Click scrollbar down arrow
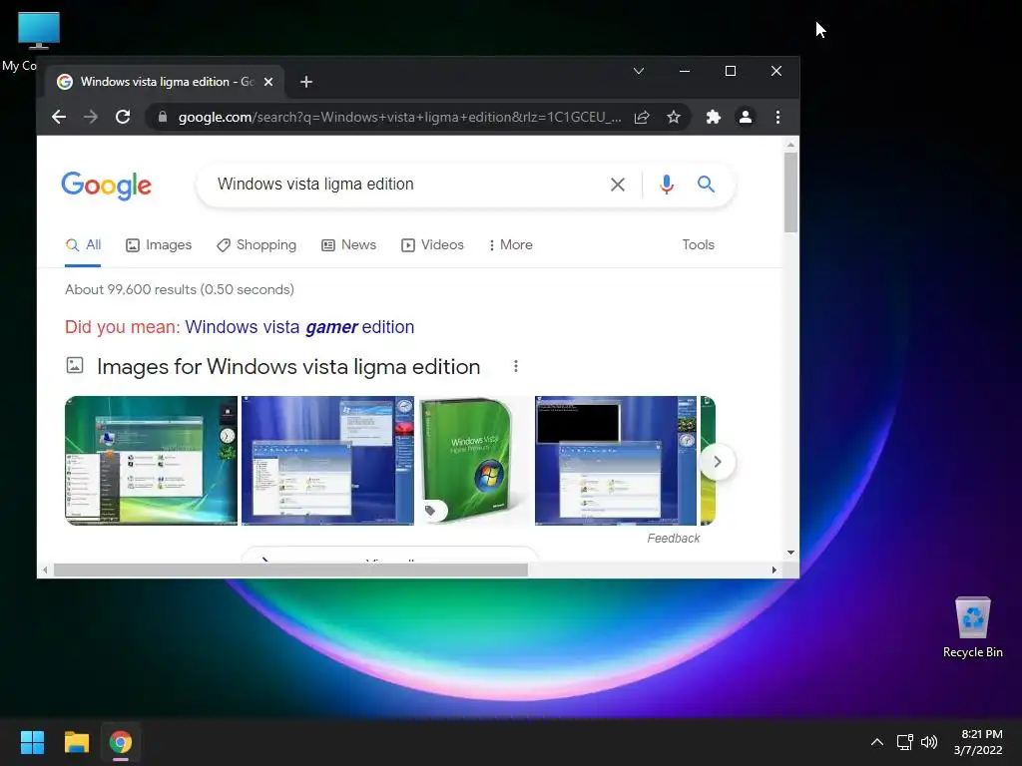1022x766 pixels. pos(790,553)
